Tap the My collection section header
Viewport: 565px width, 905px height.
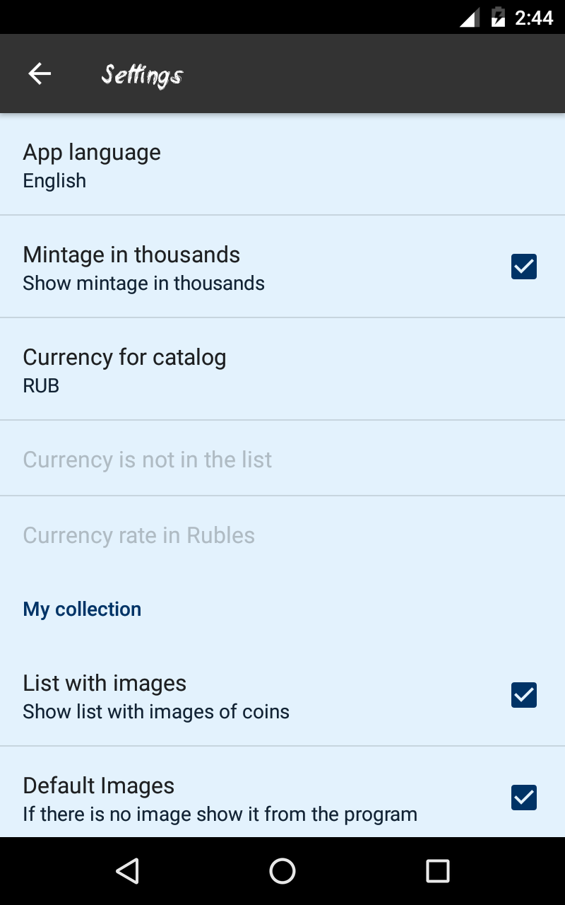82,609
